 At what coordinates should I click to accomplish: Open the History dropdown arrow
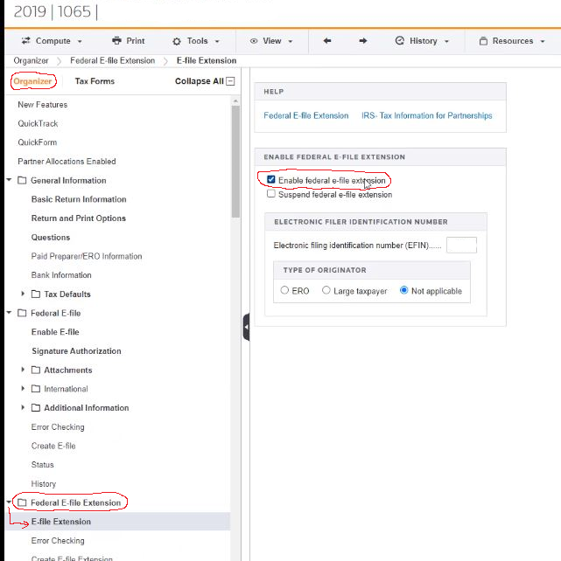(446, 41)
